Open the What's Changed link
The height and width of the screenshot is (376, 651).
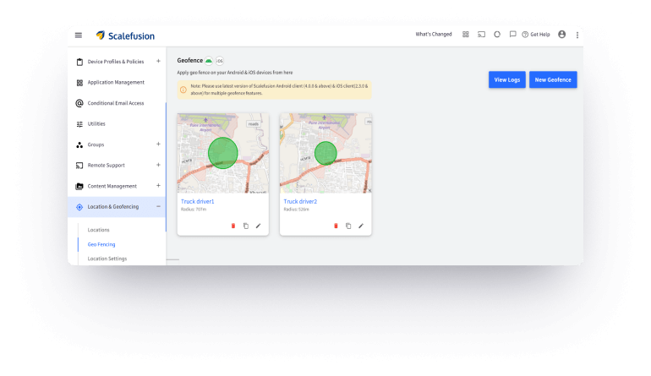(x=434, y=35)
